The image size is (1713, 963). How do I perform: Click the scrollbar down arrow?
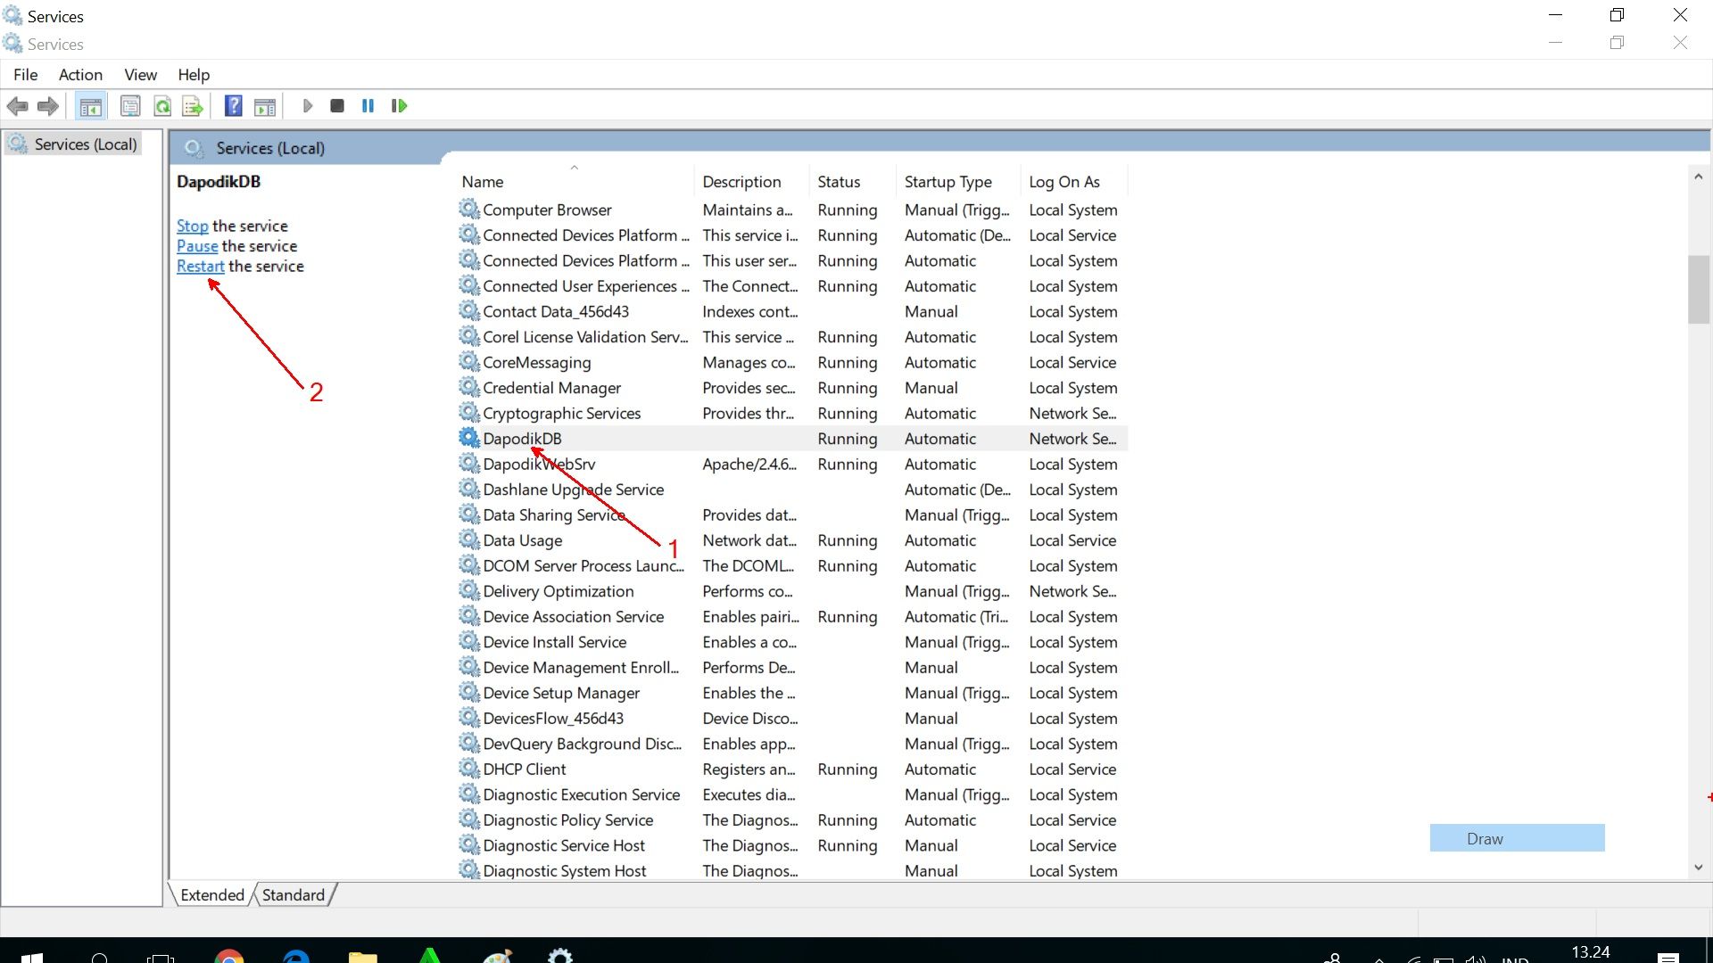tap(1698, 868)
